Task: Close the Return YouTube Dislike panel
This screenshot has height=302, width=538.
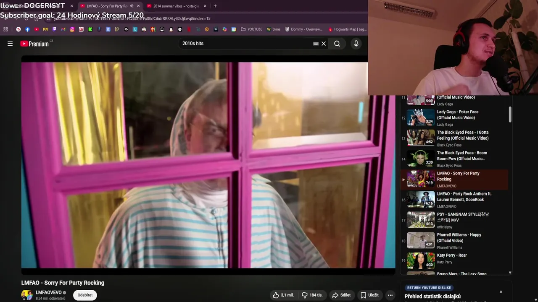Action: (x=501, y=292)
